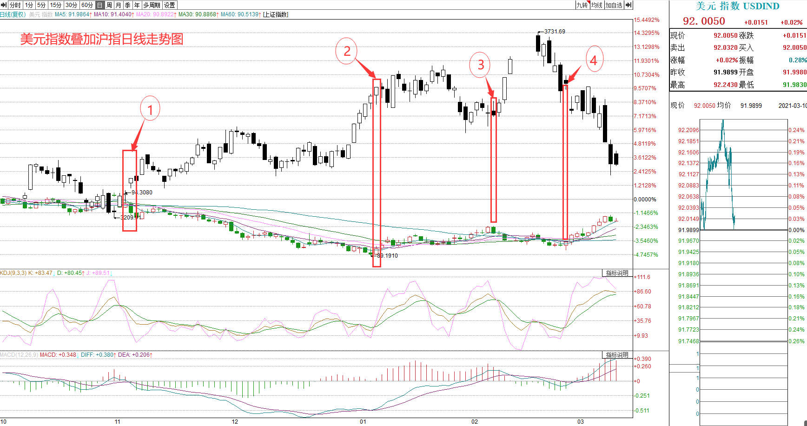
Task: Switch to the 周 weekly chart
Action: click(109, 5)
